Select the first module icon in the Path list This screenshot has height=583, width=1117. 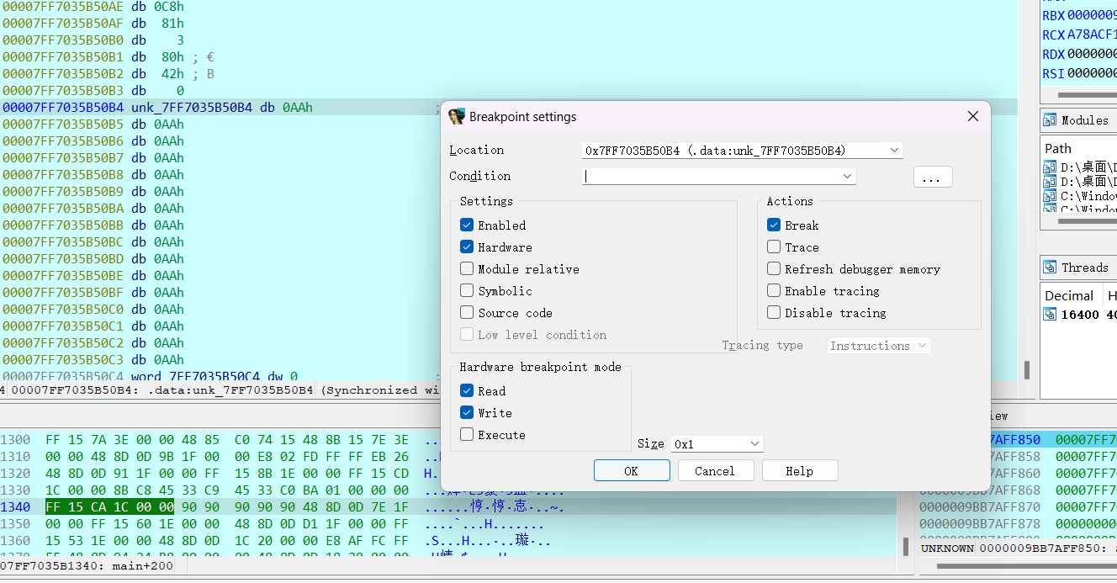pyautogui.click(x=1050, y=167)
